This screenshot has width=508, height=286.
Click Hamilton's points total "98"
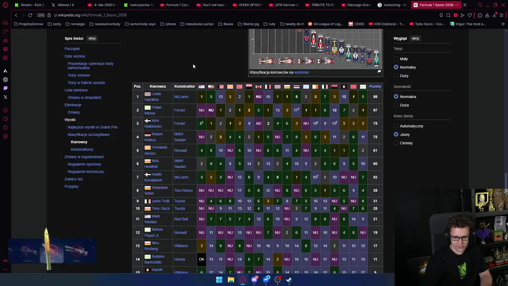[x=375, y=97]
